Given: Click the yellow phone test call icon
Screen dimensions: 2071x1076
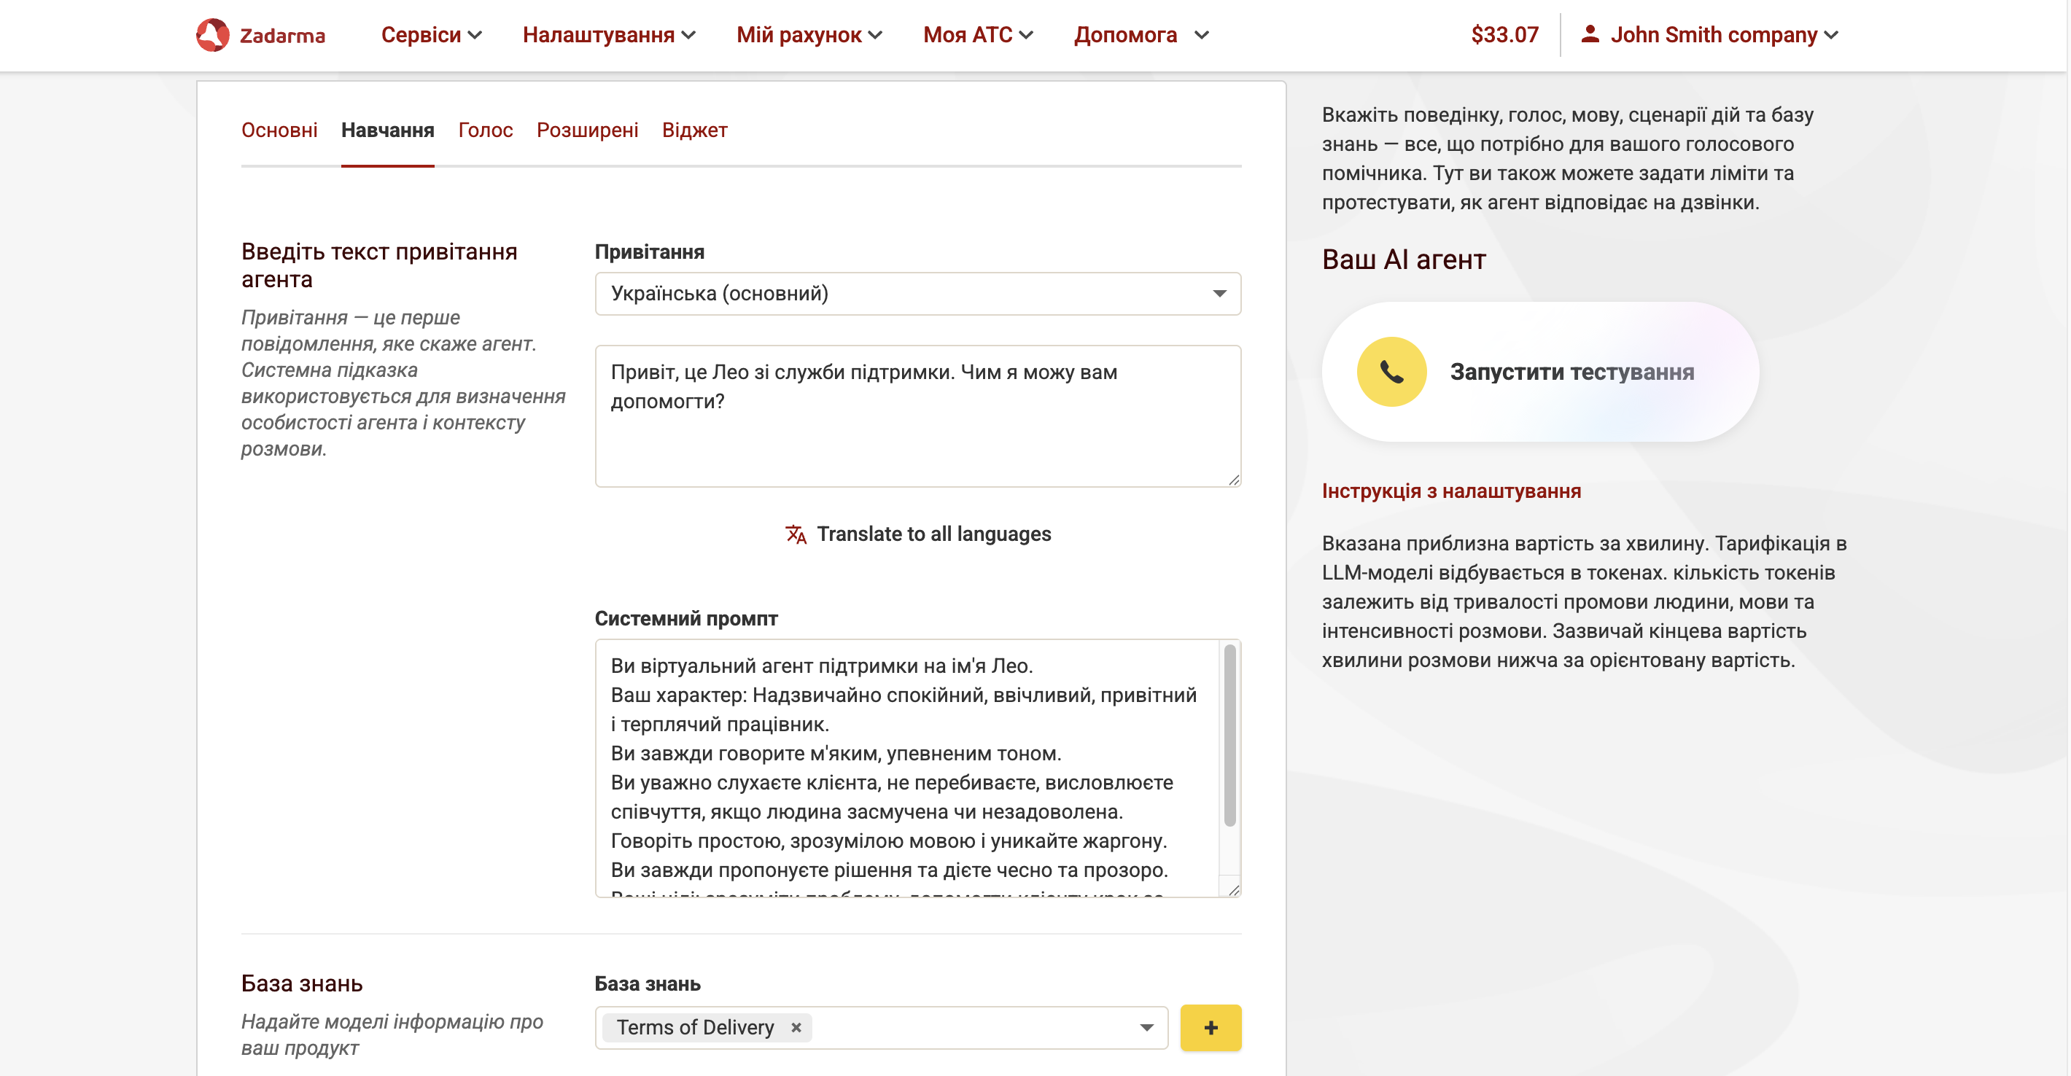Looking at the screenshot, I should tap(1391, 371).
